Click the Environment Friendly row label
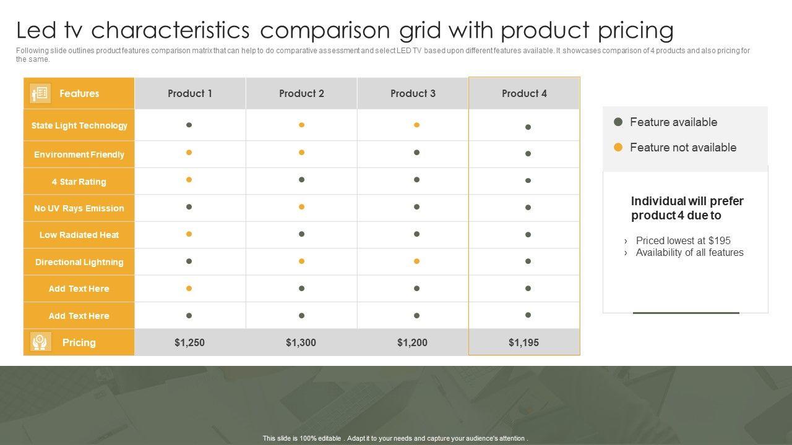Screen dimensions: 792x445 79,155
